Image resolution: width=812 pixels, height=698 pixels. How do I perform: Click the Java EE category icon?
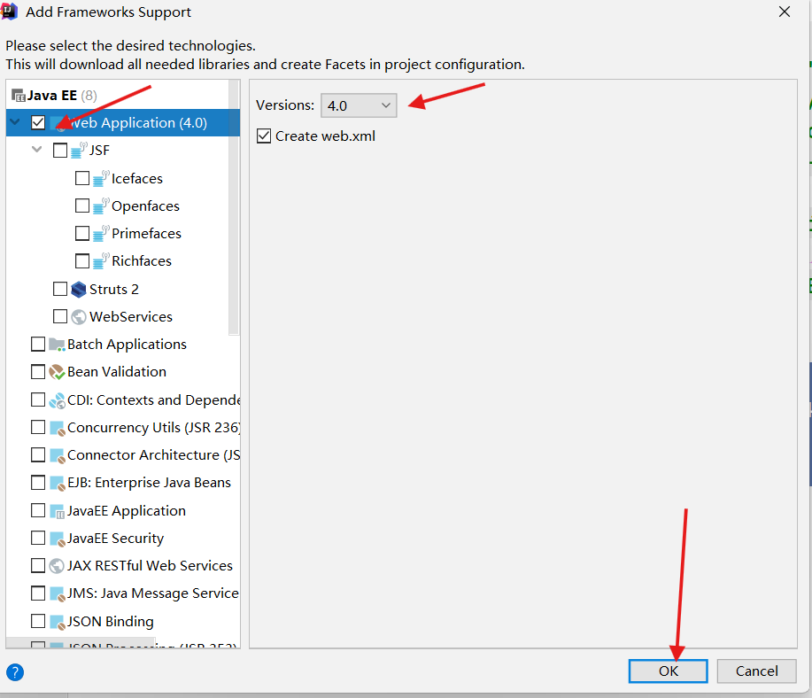[x=18, y=96]
